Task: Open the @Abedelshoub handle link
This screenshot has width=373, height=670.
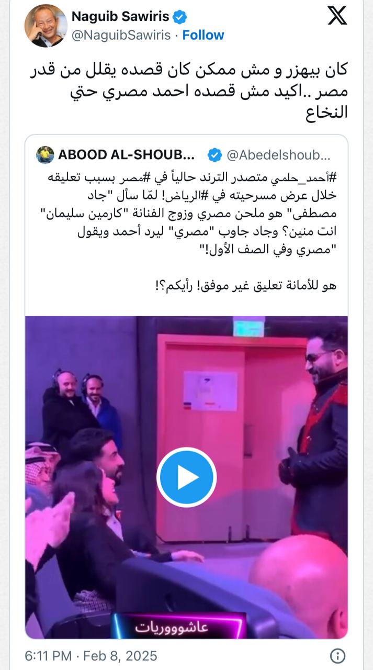Action: (x=278, y=155)
